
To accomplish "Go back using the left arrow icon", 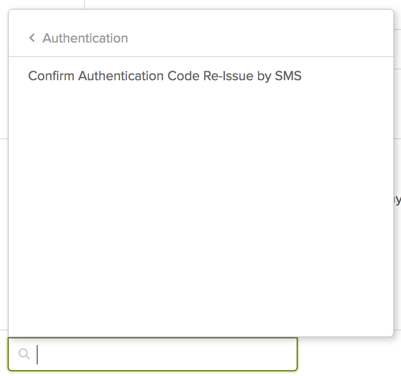I will [32, 38].
